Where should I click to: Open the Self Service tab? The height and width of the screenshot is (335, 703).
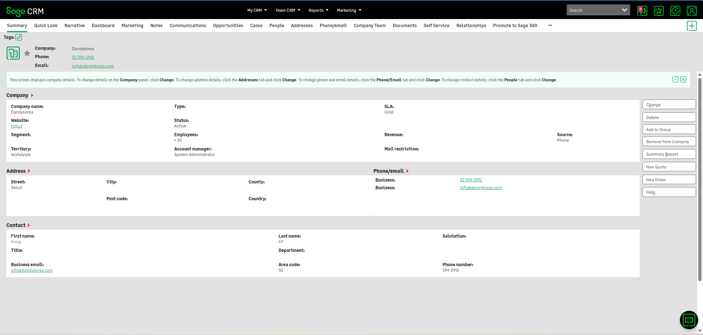pyautogui.click(x=436, y=26)
